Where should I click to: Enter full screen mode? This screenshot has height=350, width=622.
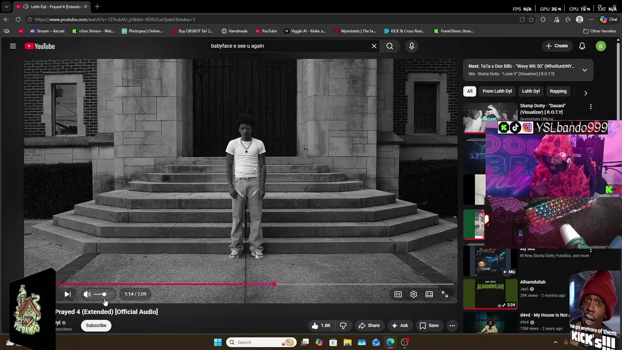point(445,294)
